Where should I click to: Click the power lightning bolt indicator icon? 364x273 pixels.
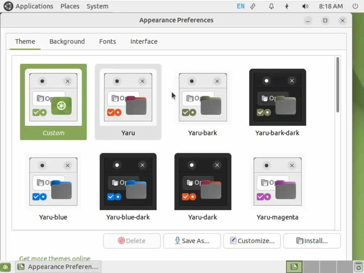tap(287, 6)
